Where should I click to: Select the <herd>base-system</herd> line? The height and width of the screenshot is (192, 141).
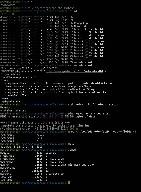pyautogui.click(x=19, y=78)
